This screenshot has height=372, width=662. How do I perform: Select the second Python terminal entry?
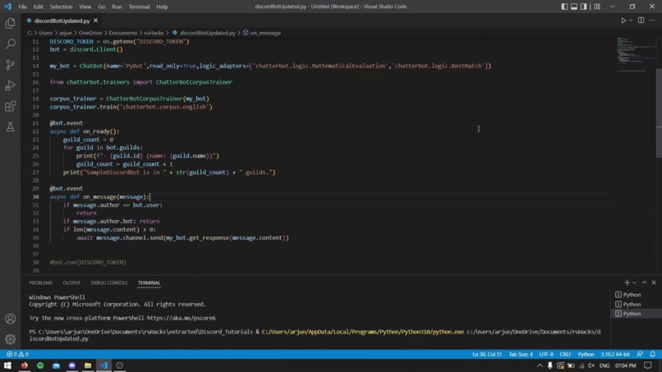[x=636, y=304]
